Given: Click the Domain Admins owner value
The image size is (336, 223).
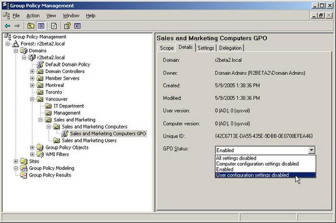Looking at the screenshot, I should 260,73.
